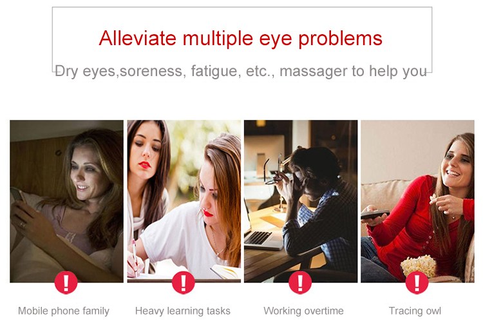Click the glowing phone held in bed
483x323 pixels.
17,194
